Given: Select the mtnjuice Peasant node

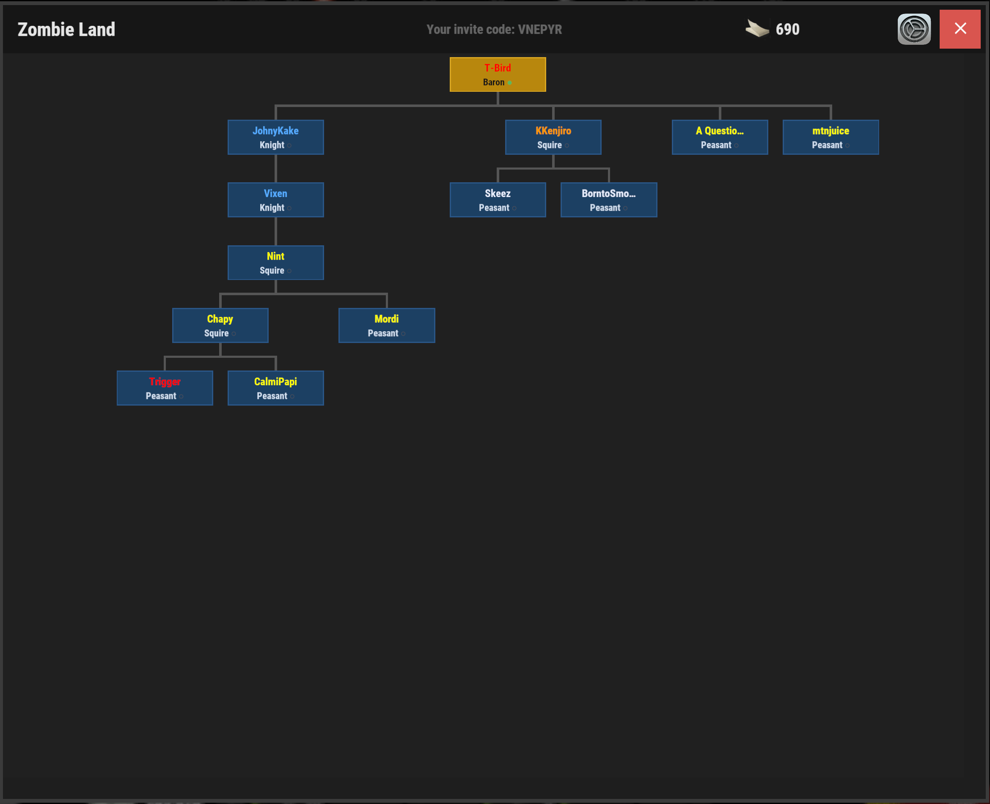Looking at the screenshot, I should click(830, 137).
